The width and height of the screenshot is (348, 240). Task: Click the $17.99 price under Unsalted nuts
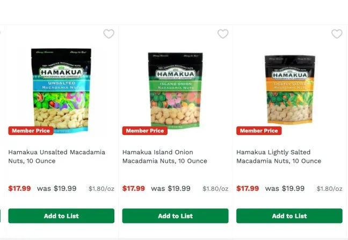click(19, 189)
